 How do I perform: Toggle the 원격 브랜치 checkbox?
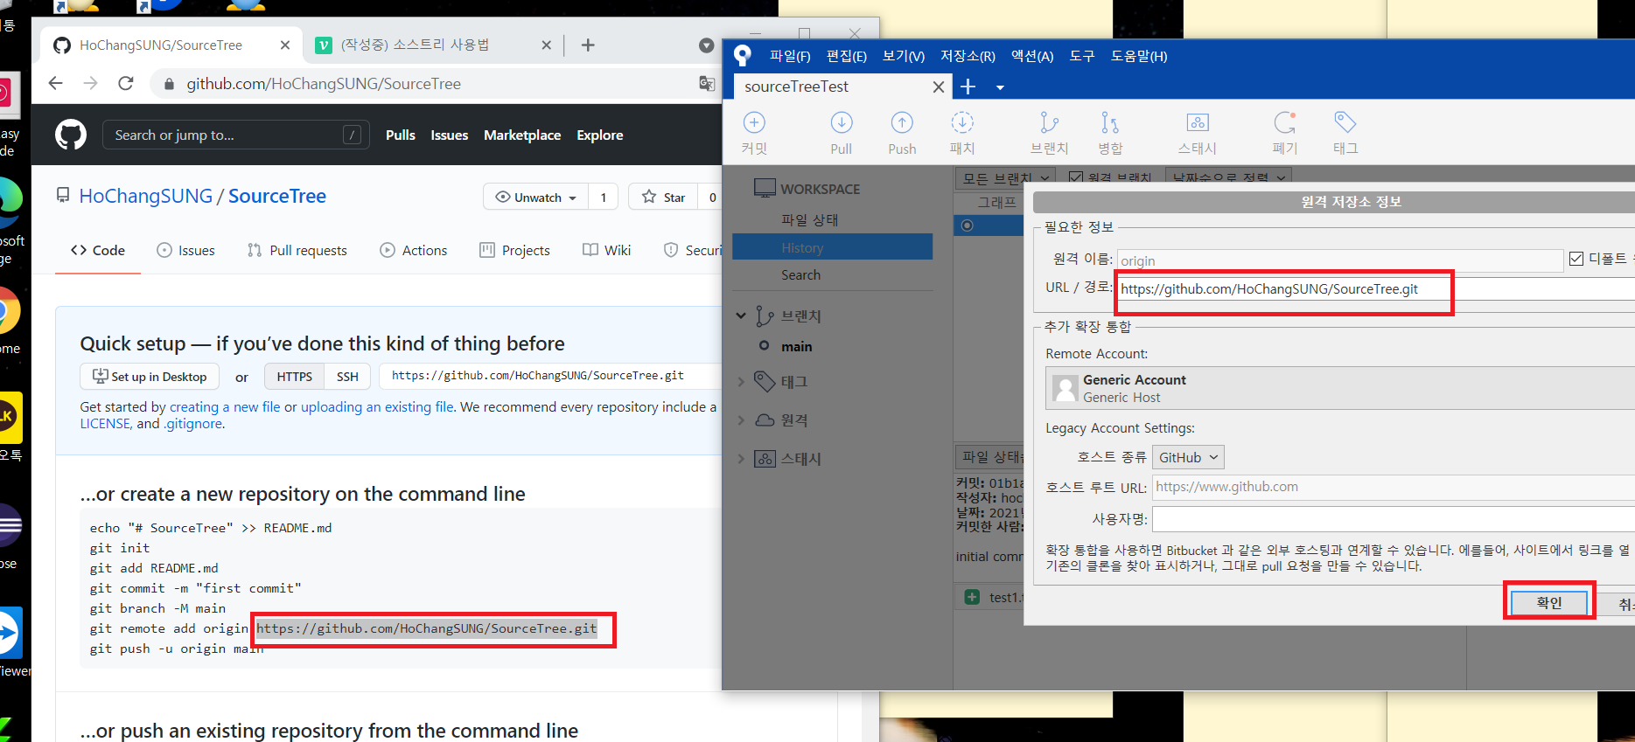[x=1076, y=178]
